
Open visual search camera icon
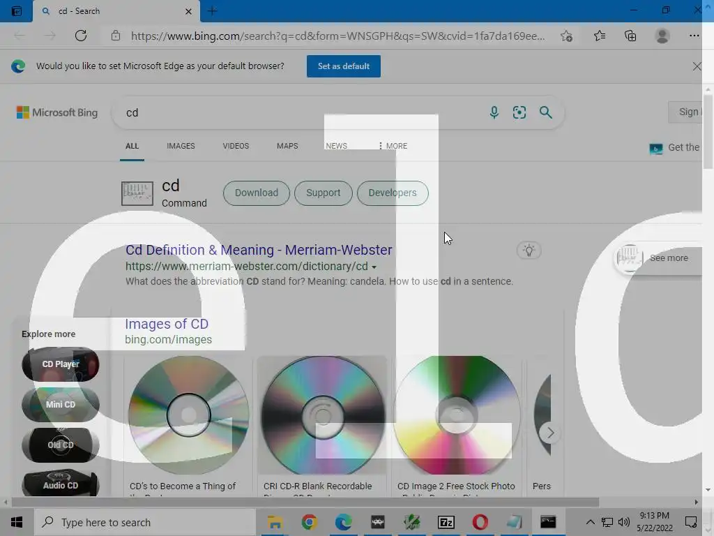519,112
